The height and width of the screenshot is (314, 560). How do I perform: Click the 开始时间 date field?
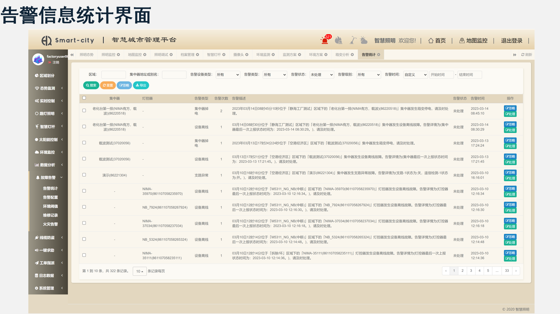[x=441, y=75]
